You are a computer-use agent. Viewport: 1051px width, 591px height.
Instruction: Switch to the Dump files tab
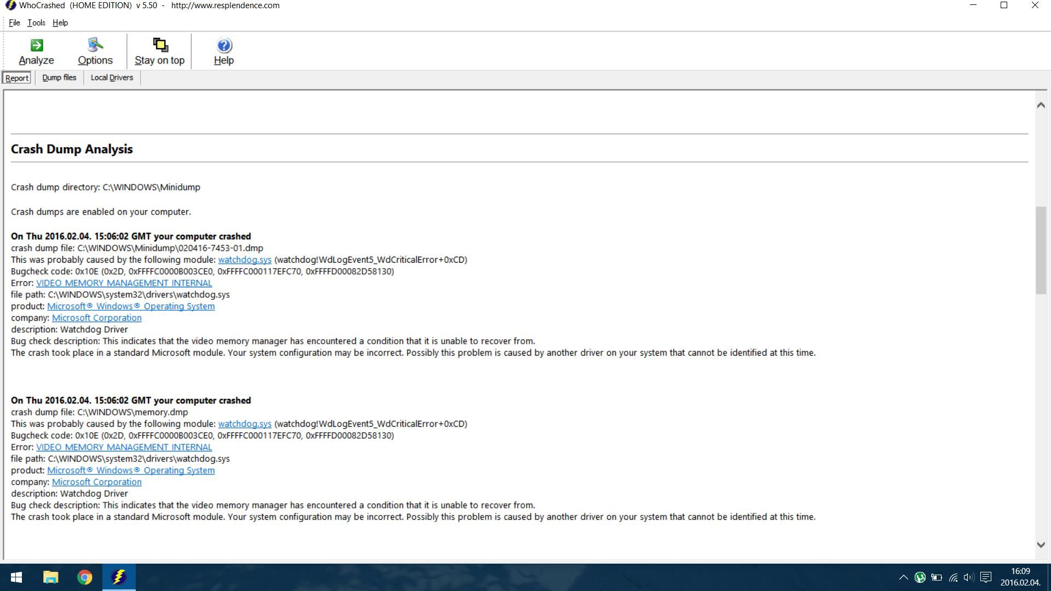[x=59, y=78]
